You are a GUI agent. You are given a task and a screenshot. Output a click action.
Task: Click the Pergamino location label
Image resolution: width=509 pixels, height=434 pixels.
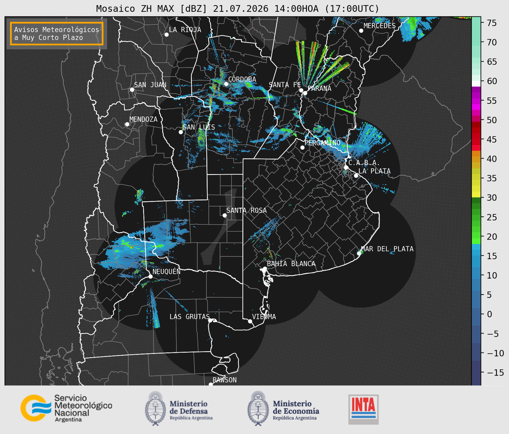pyautogui.click(x=322, y=143)
